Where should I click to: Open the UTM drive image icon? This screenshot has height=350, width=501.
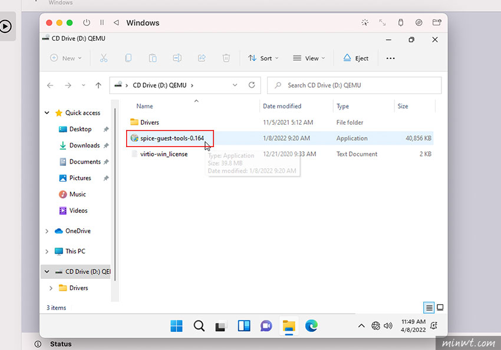(x=418, y=22)
